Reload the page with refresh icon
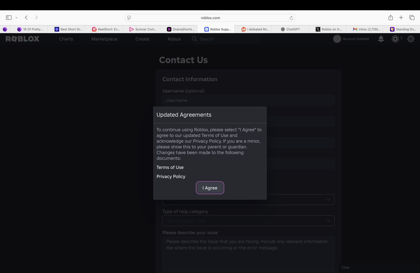This screenshot has height=273, width=420. click(x=291, y=17)
